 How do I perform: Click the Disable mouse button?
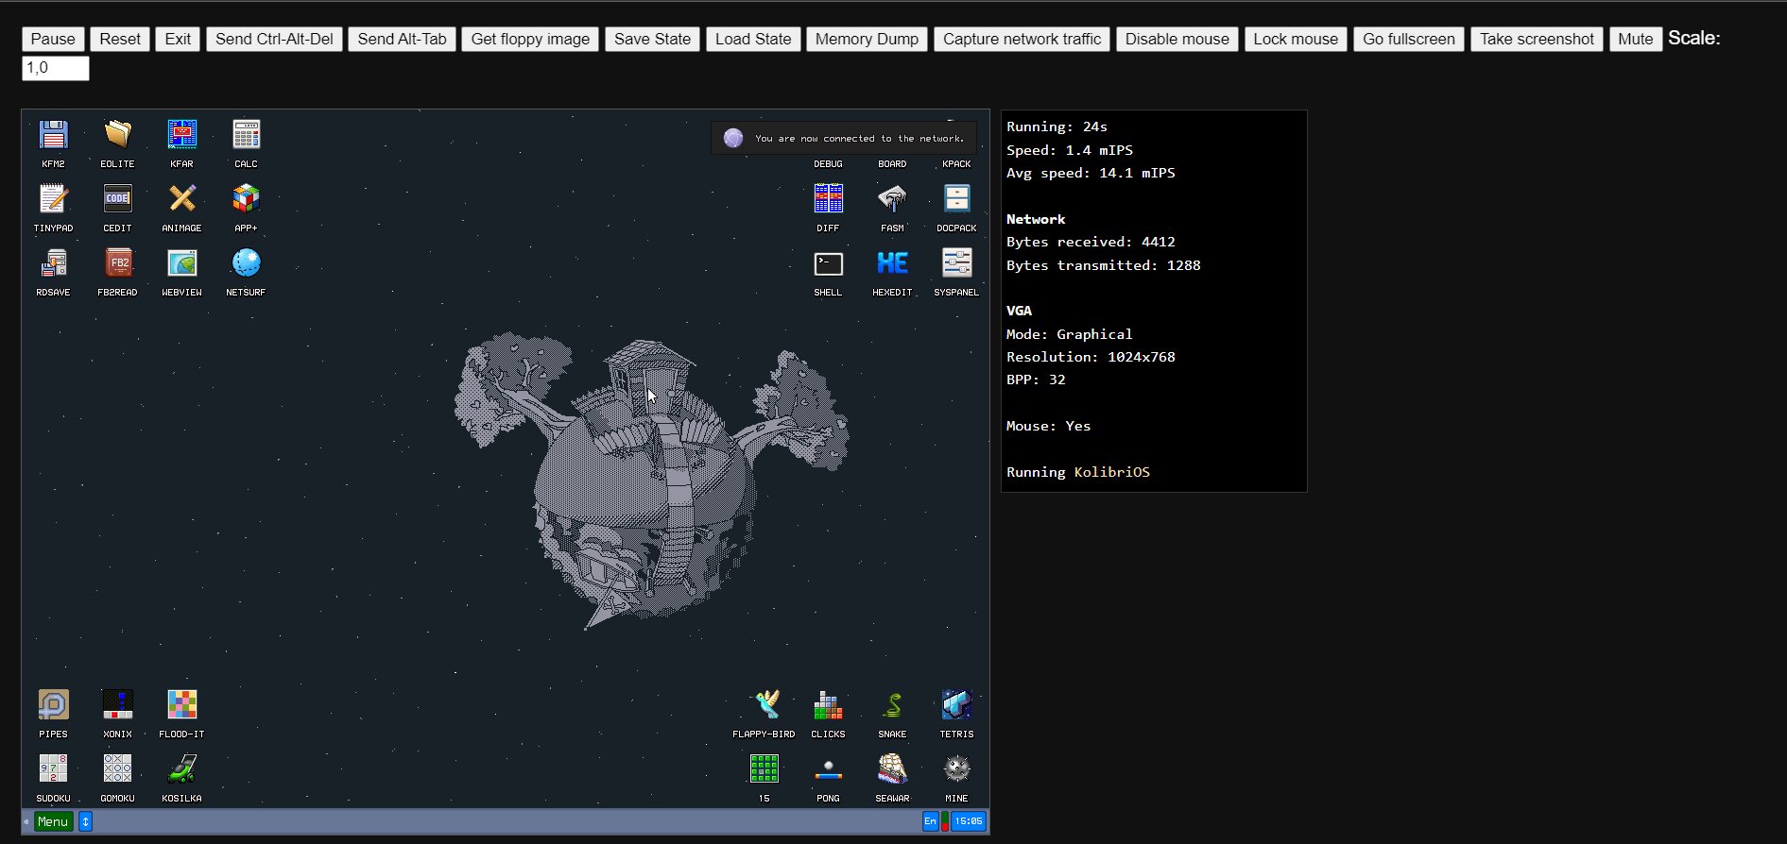pos(1177,39)
